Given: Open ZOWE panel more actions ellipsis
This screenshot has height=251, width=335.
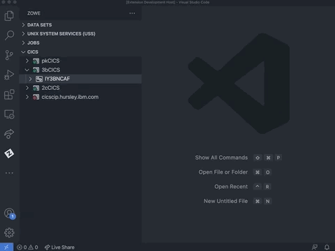Looking at the screenshot, I should (132, 13).
